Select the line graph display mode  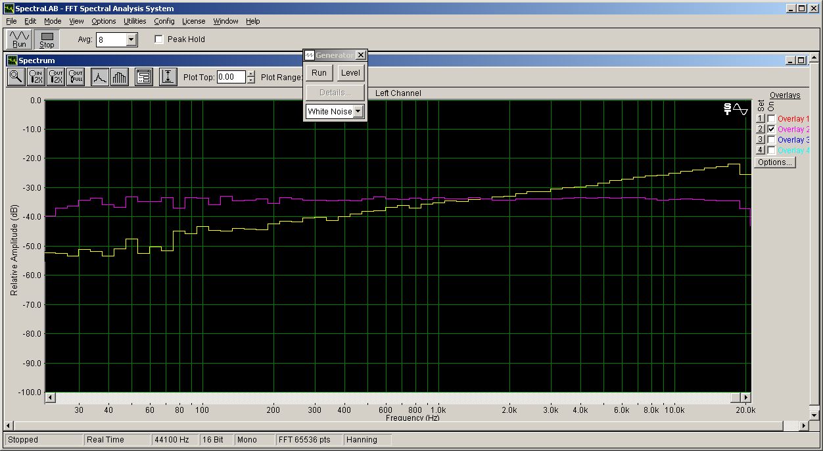click(99, 77)
